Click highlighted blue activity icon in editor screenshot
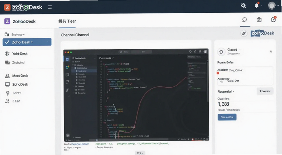 pyautogui.click(x=67, y=59)
